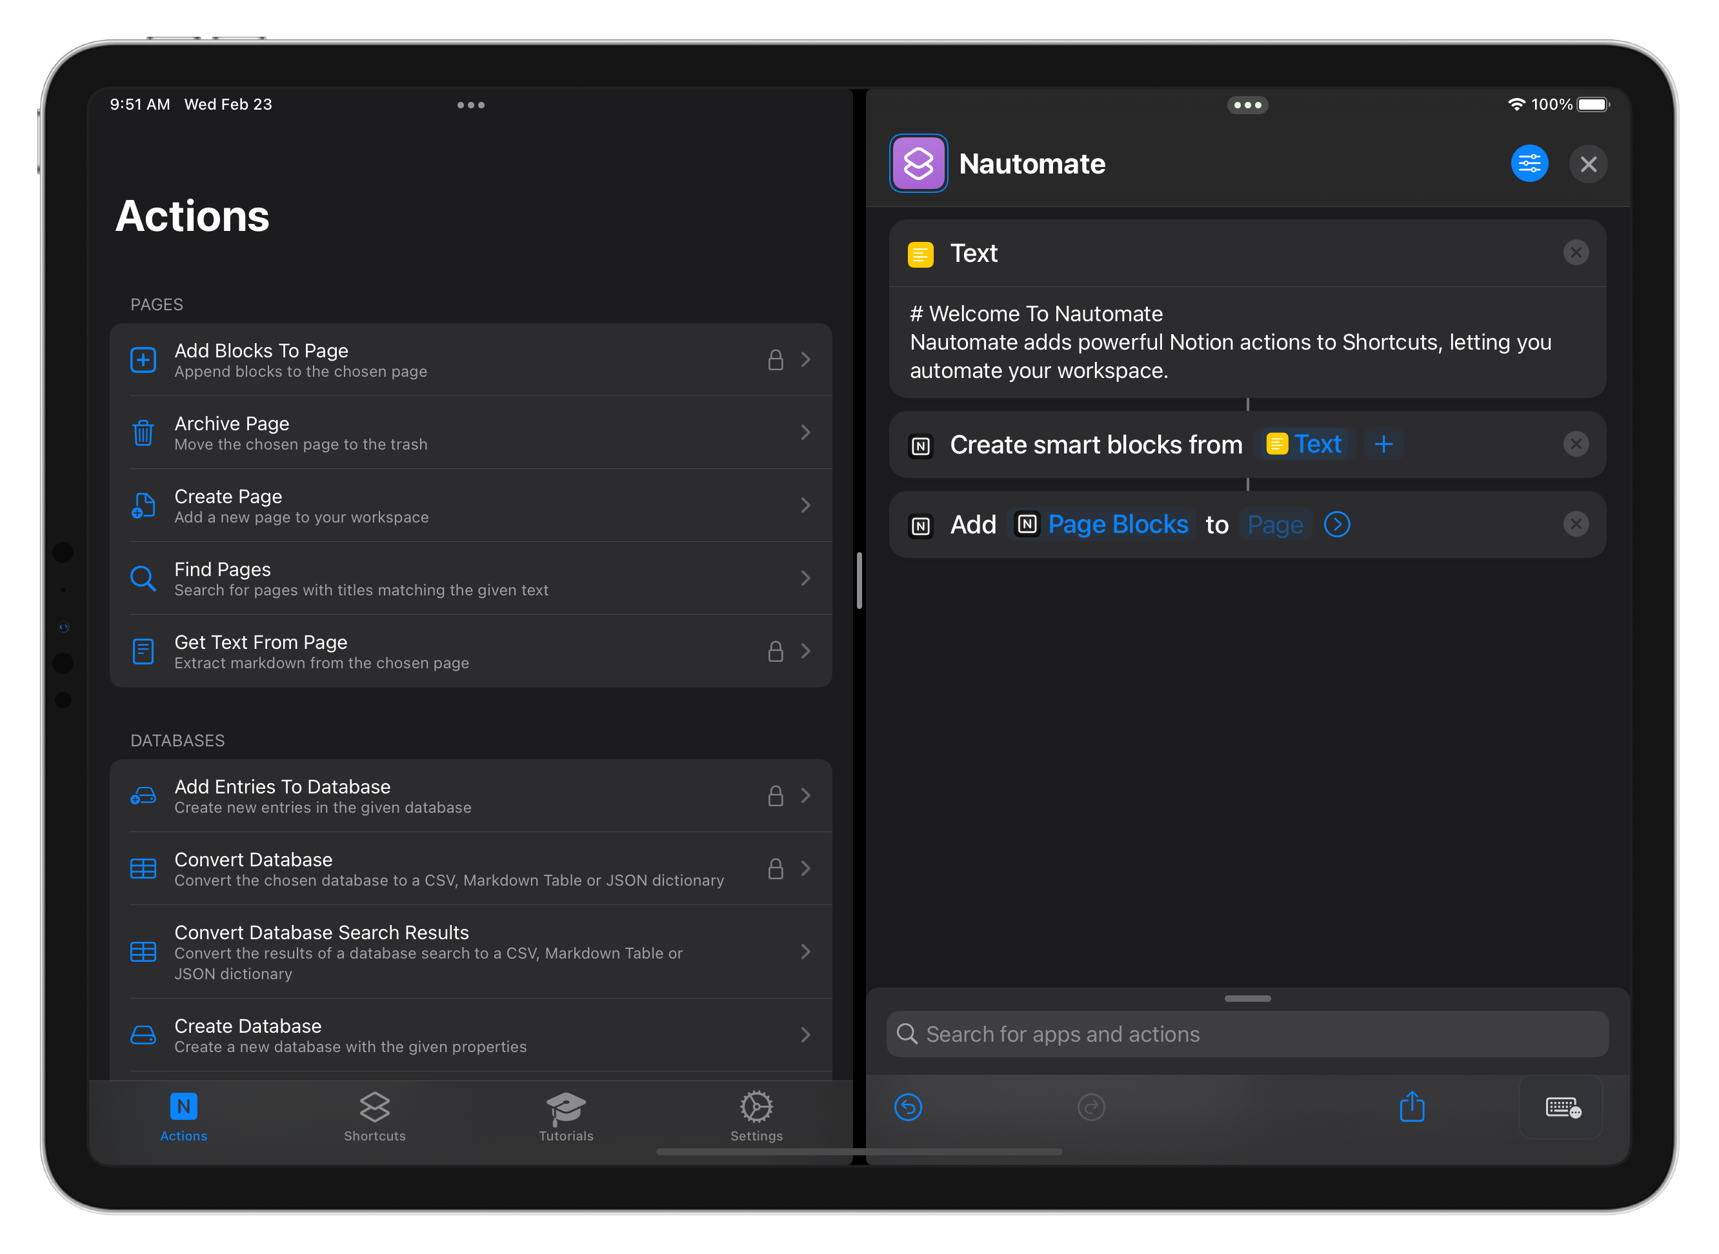Tap 'Add a new page to your workspace'
Viewport: 1719px width, 1254px height.
[301, 518]
